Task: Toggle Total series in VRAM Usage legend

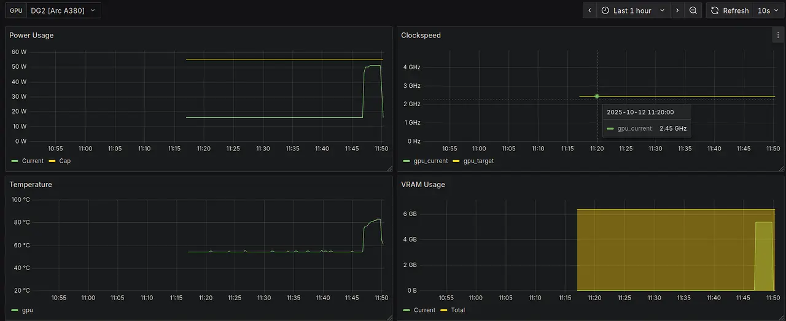Action: tap(457, 310)
